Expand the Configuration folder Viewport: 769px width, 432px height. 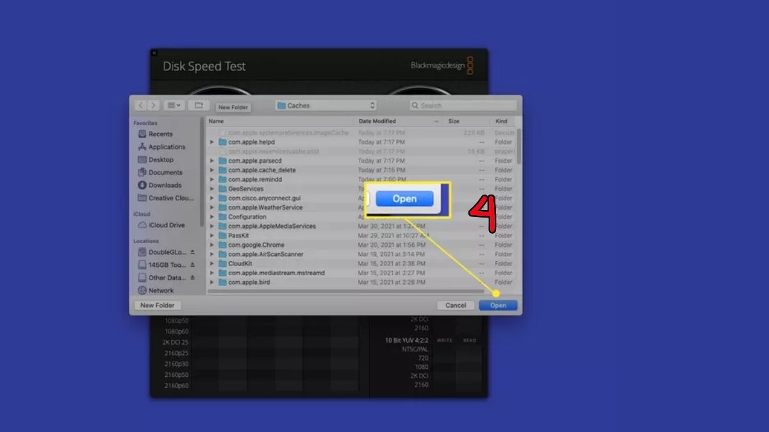(212, 217)
